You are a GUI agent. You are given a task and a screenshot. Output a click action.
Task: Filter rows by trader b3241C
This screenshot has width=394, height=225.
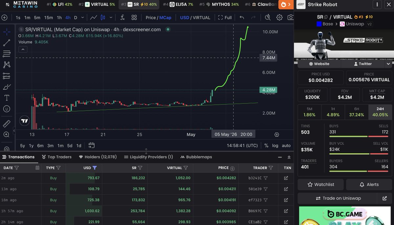click(x=266, y=178)
